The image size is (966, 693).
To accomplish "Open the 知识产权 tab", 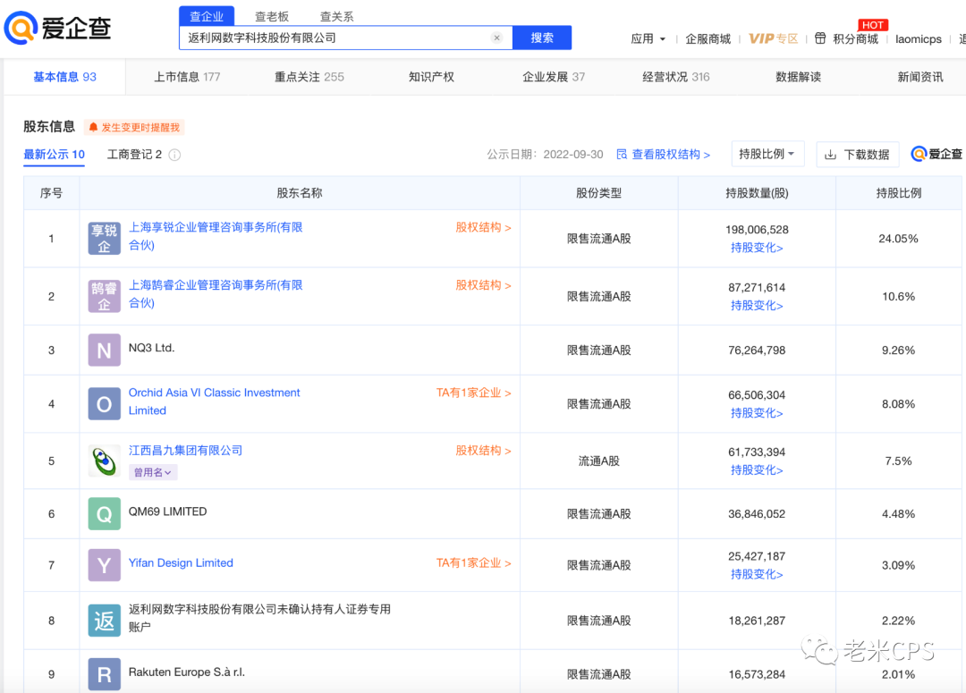I will pos(431,77).
